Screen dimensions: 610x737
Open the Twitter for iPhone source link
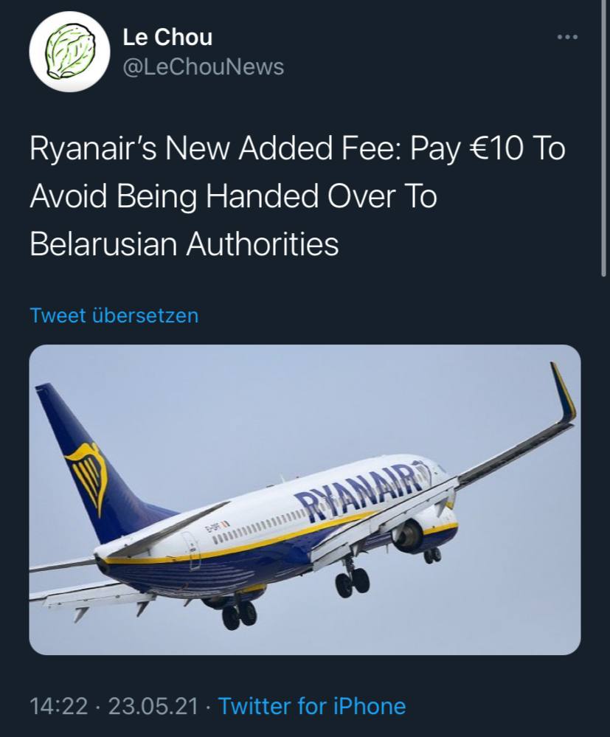click(313, 706)
